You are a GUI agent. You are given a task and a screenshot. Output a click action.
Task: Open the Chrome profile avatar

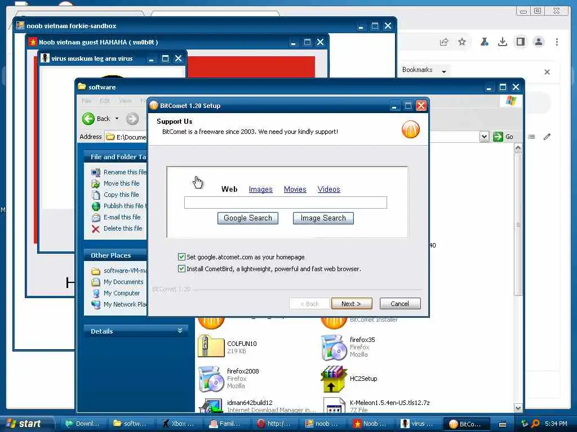tap(538, 42)
